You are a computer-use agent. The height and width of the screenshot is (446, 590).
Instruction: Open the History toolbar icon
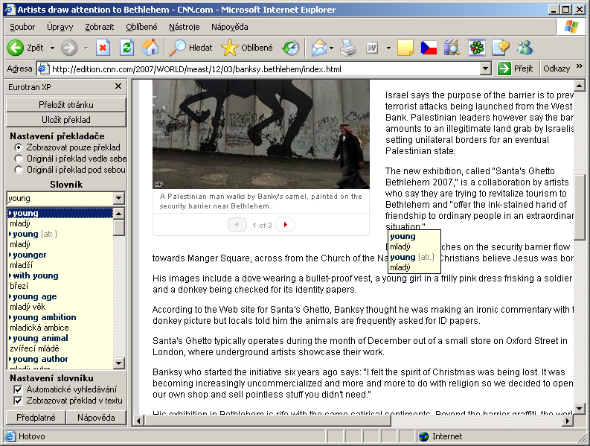point(291,48)
